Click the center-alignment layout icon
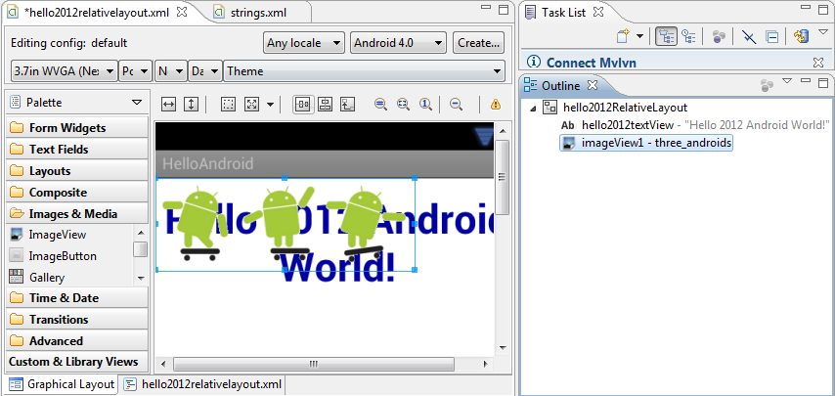Screen dimensions: 835x396 point(325,105)
